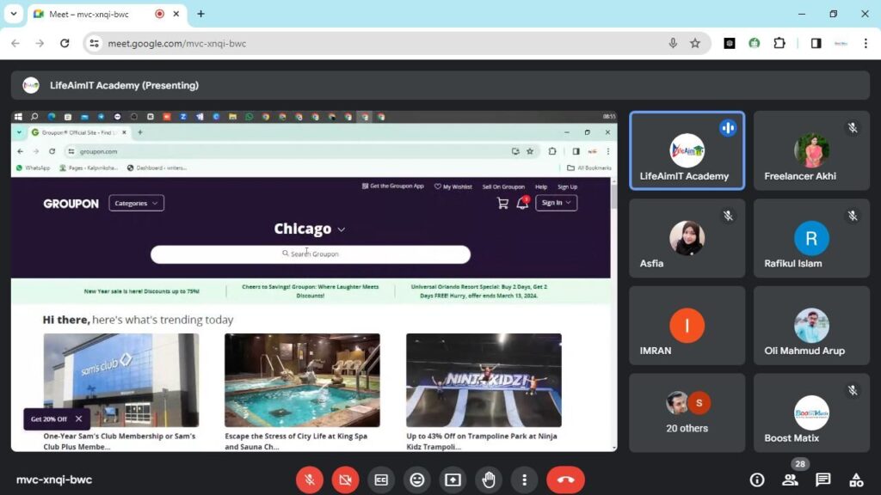Switch to the Meet mvc-xnqi-bwc tab

pyautogui.click(x=95, y=14)
